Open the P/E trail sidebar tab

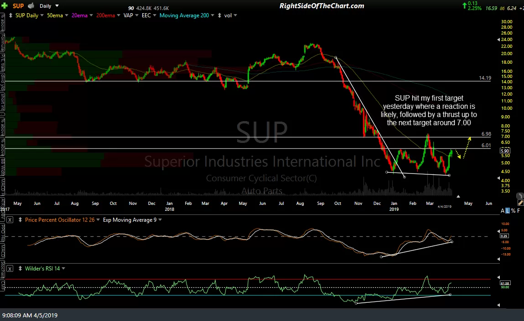pyautogui.click(x=2, y=62)
